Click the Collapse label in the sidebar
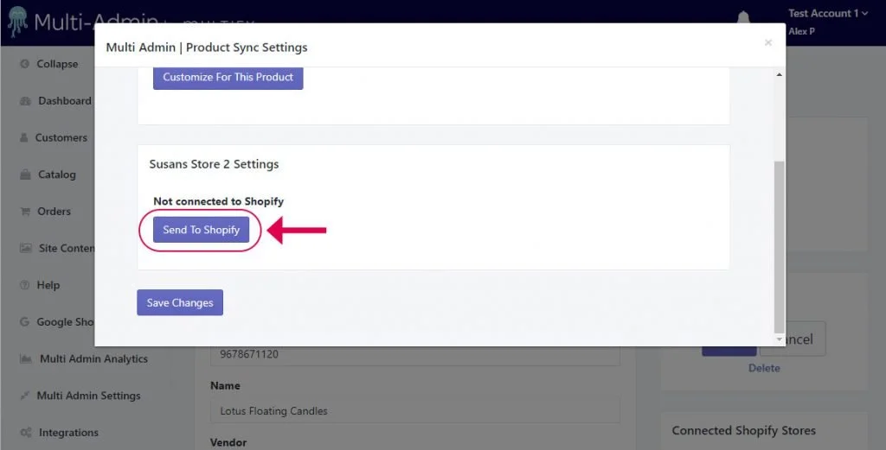Viewport: 886px width, 450px height. [x=57, y=64]
